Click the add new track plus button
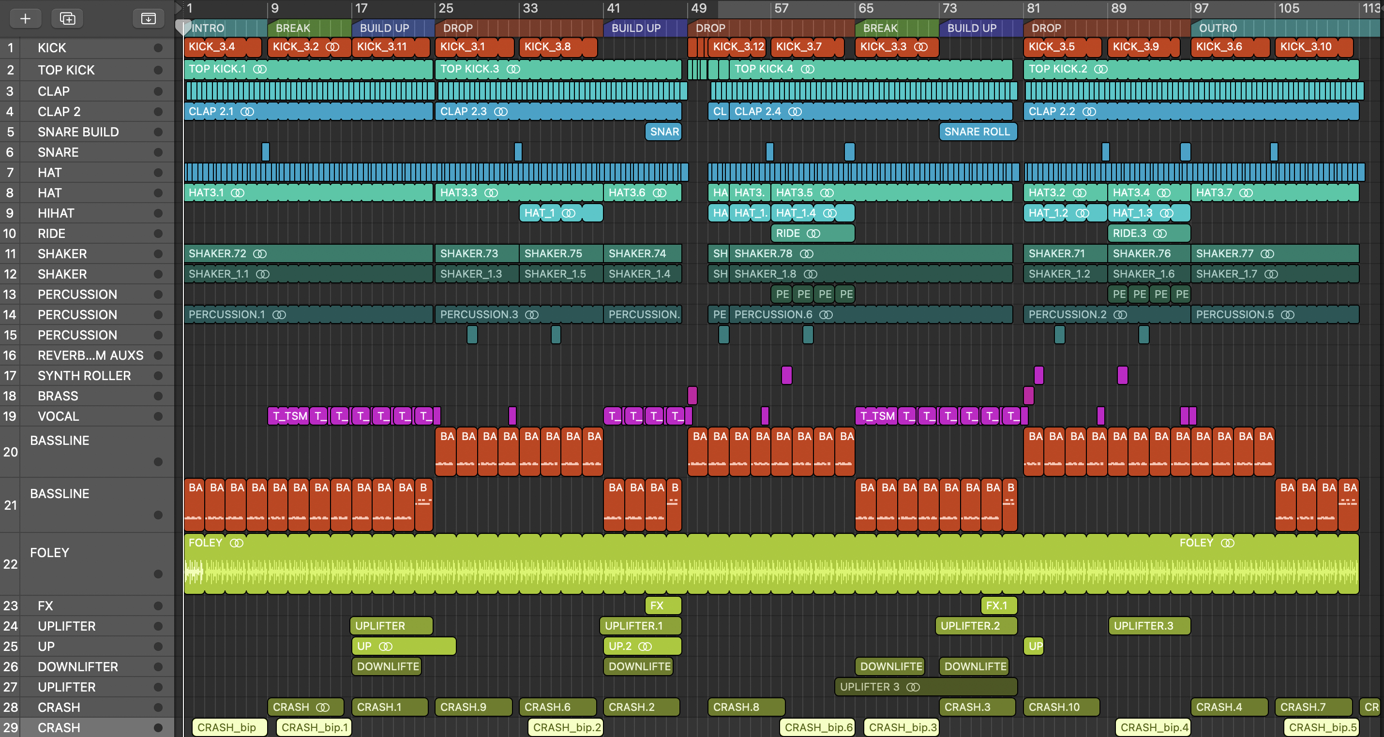This screenshot has width=1384, height=737. click(25, 19)
